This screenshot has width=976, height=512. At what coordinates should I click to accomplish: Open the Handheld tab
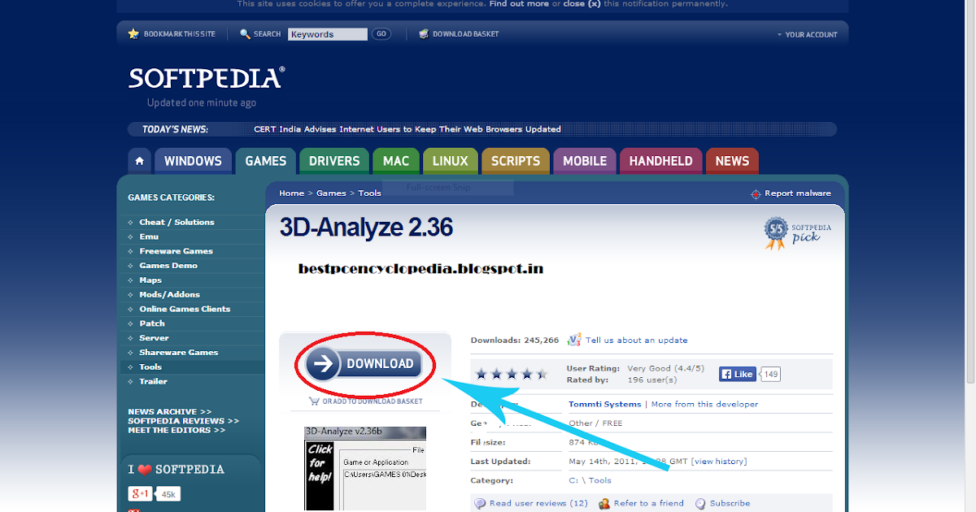click(661, 161)
